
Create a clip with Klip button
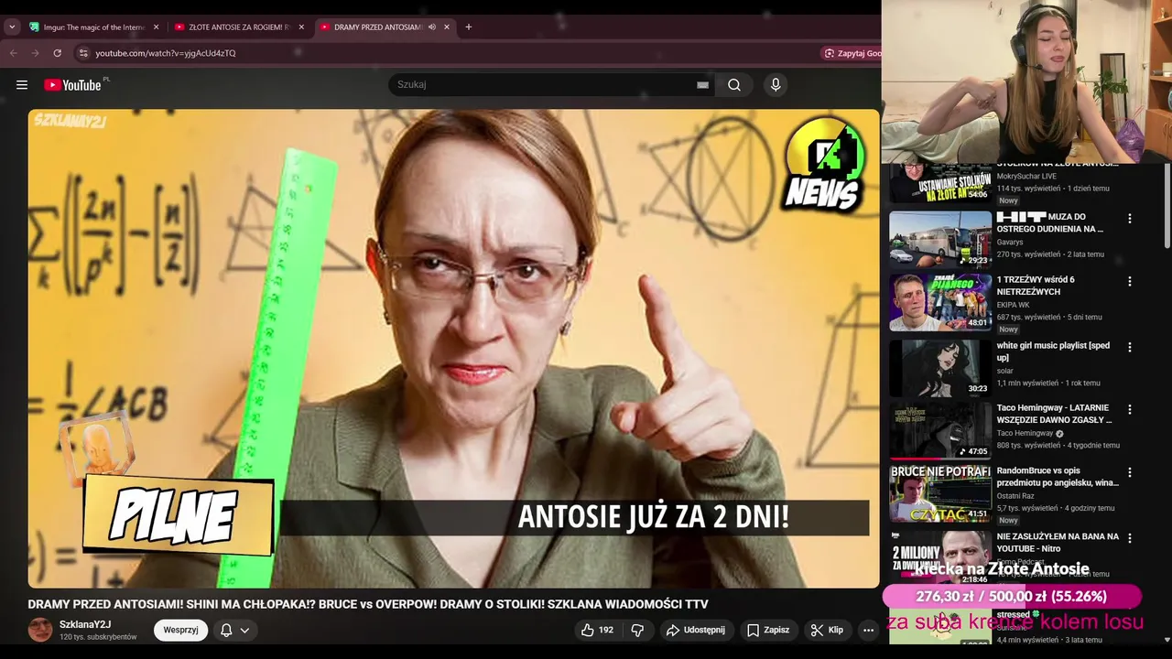pyautogui.click(x=827, y=630)
